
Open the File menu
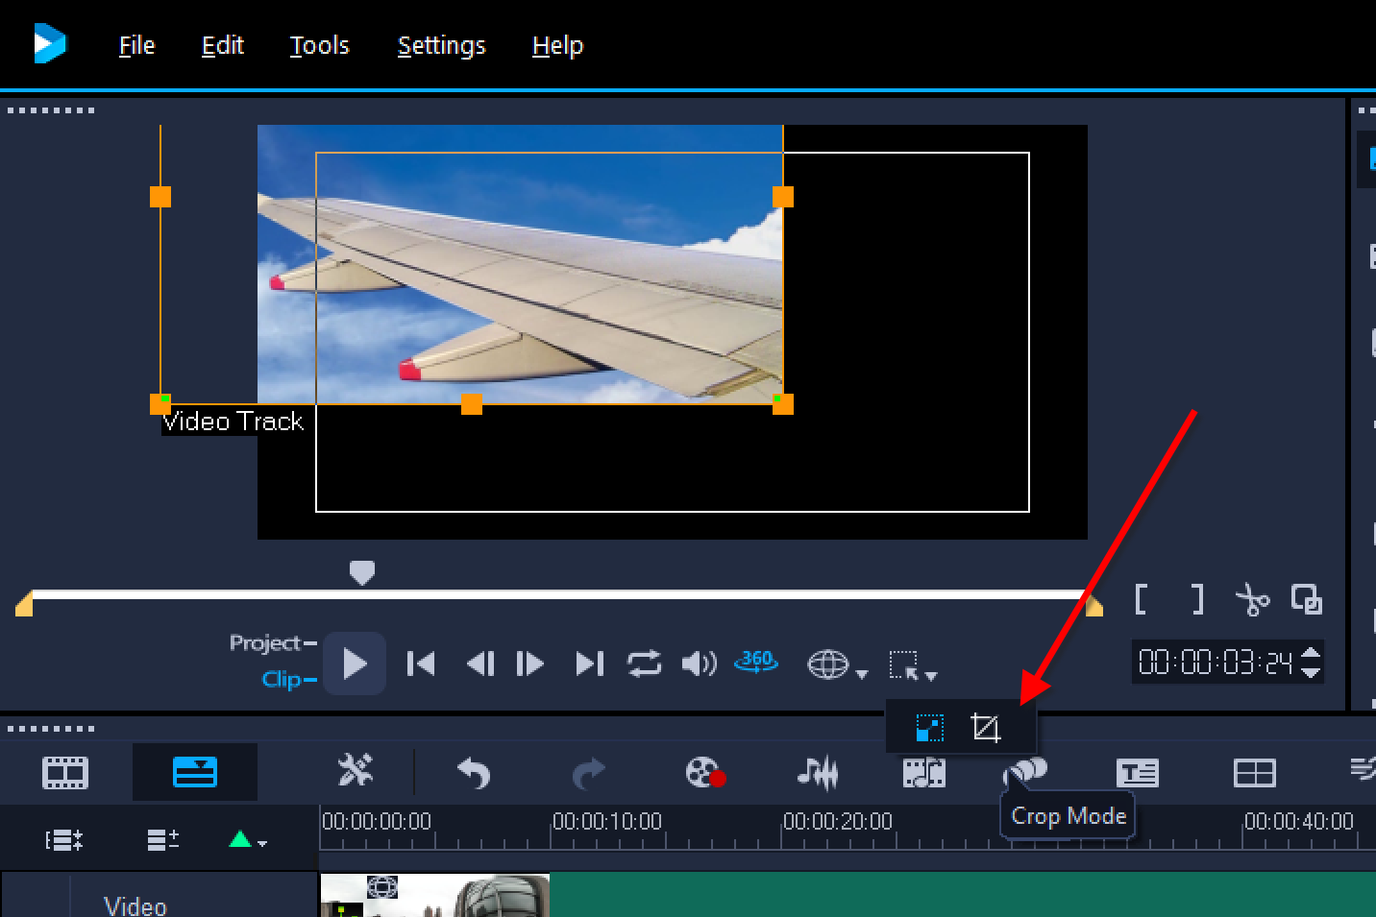pyautogui.click(x=136, y=45)
